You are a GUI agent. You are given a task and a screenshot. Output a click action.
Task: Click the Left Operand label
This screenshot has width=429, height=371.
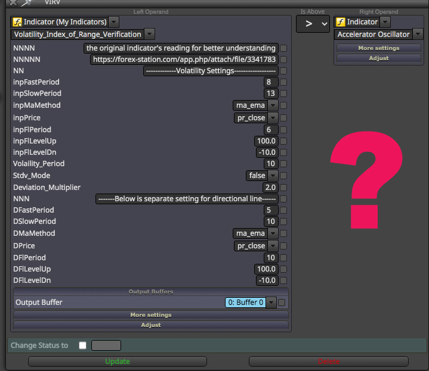151,12
